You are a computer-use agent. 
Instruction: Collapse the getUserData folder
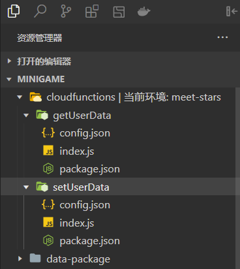(x=26, y=116)
